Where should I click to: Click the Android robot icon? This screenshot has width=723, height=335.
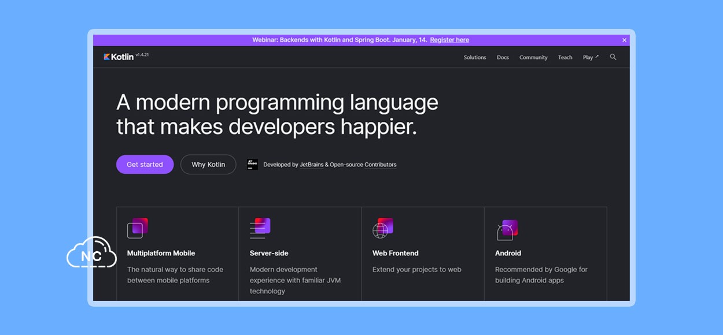pos(507,229)
